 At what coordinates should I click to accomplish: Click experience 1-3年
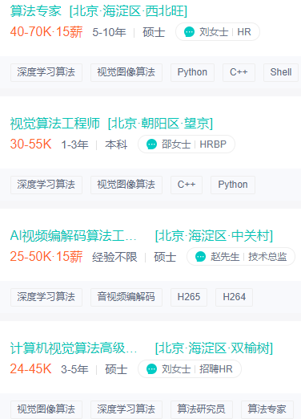[74, 144]
